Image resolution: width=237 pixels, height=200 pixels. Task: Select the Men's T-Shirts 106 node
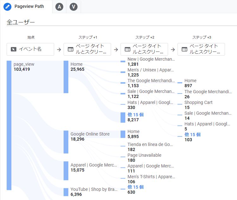tap(123, 178)
